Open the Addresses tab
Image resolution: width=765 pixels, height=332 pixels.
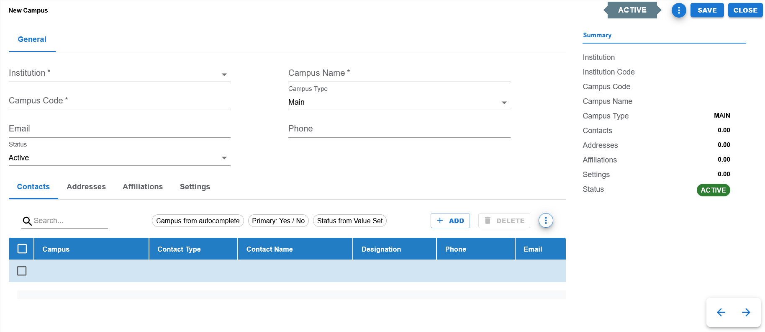(86, 187)
